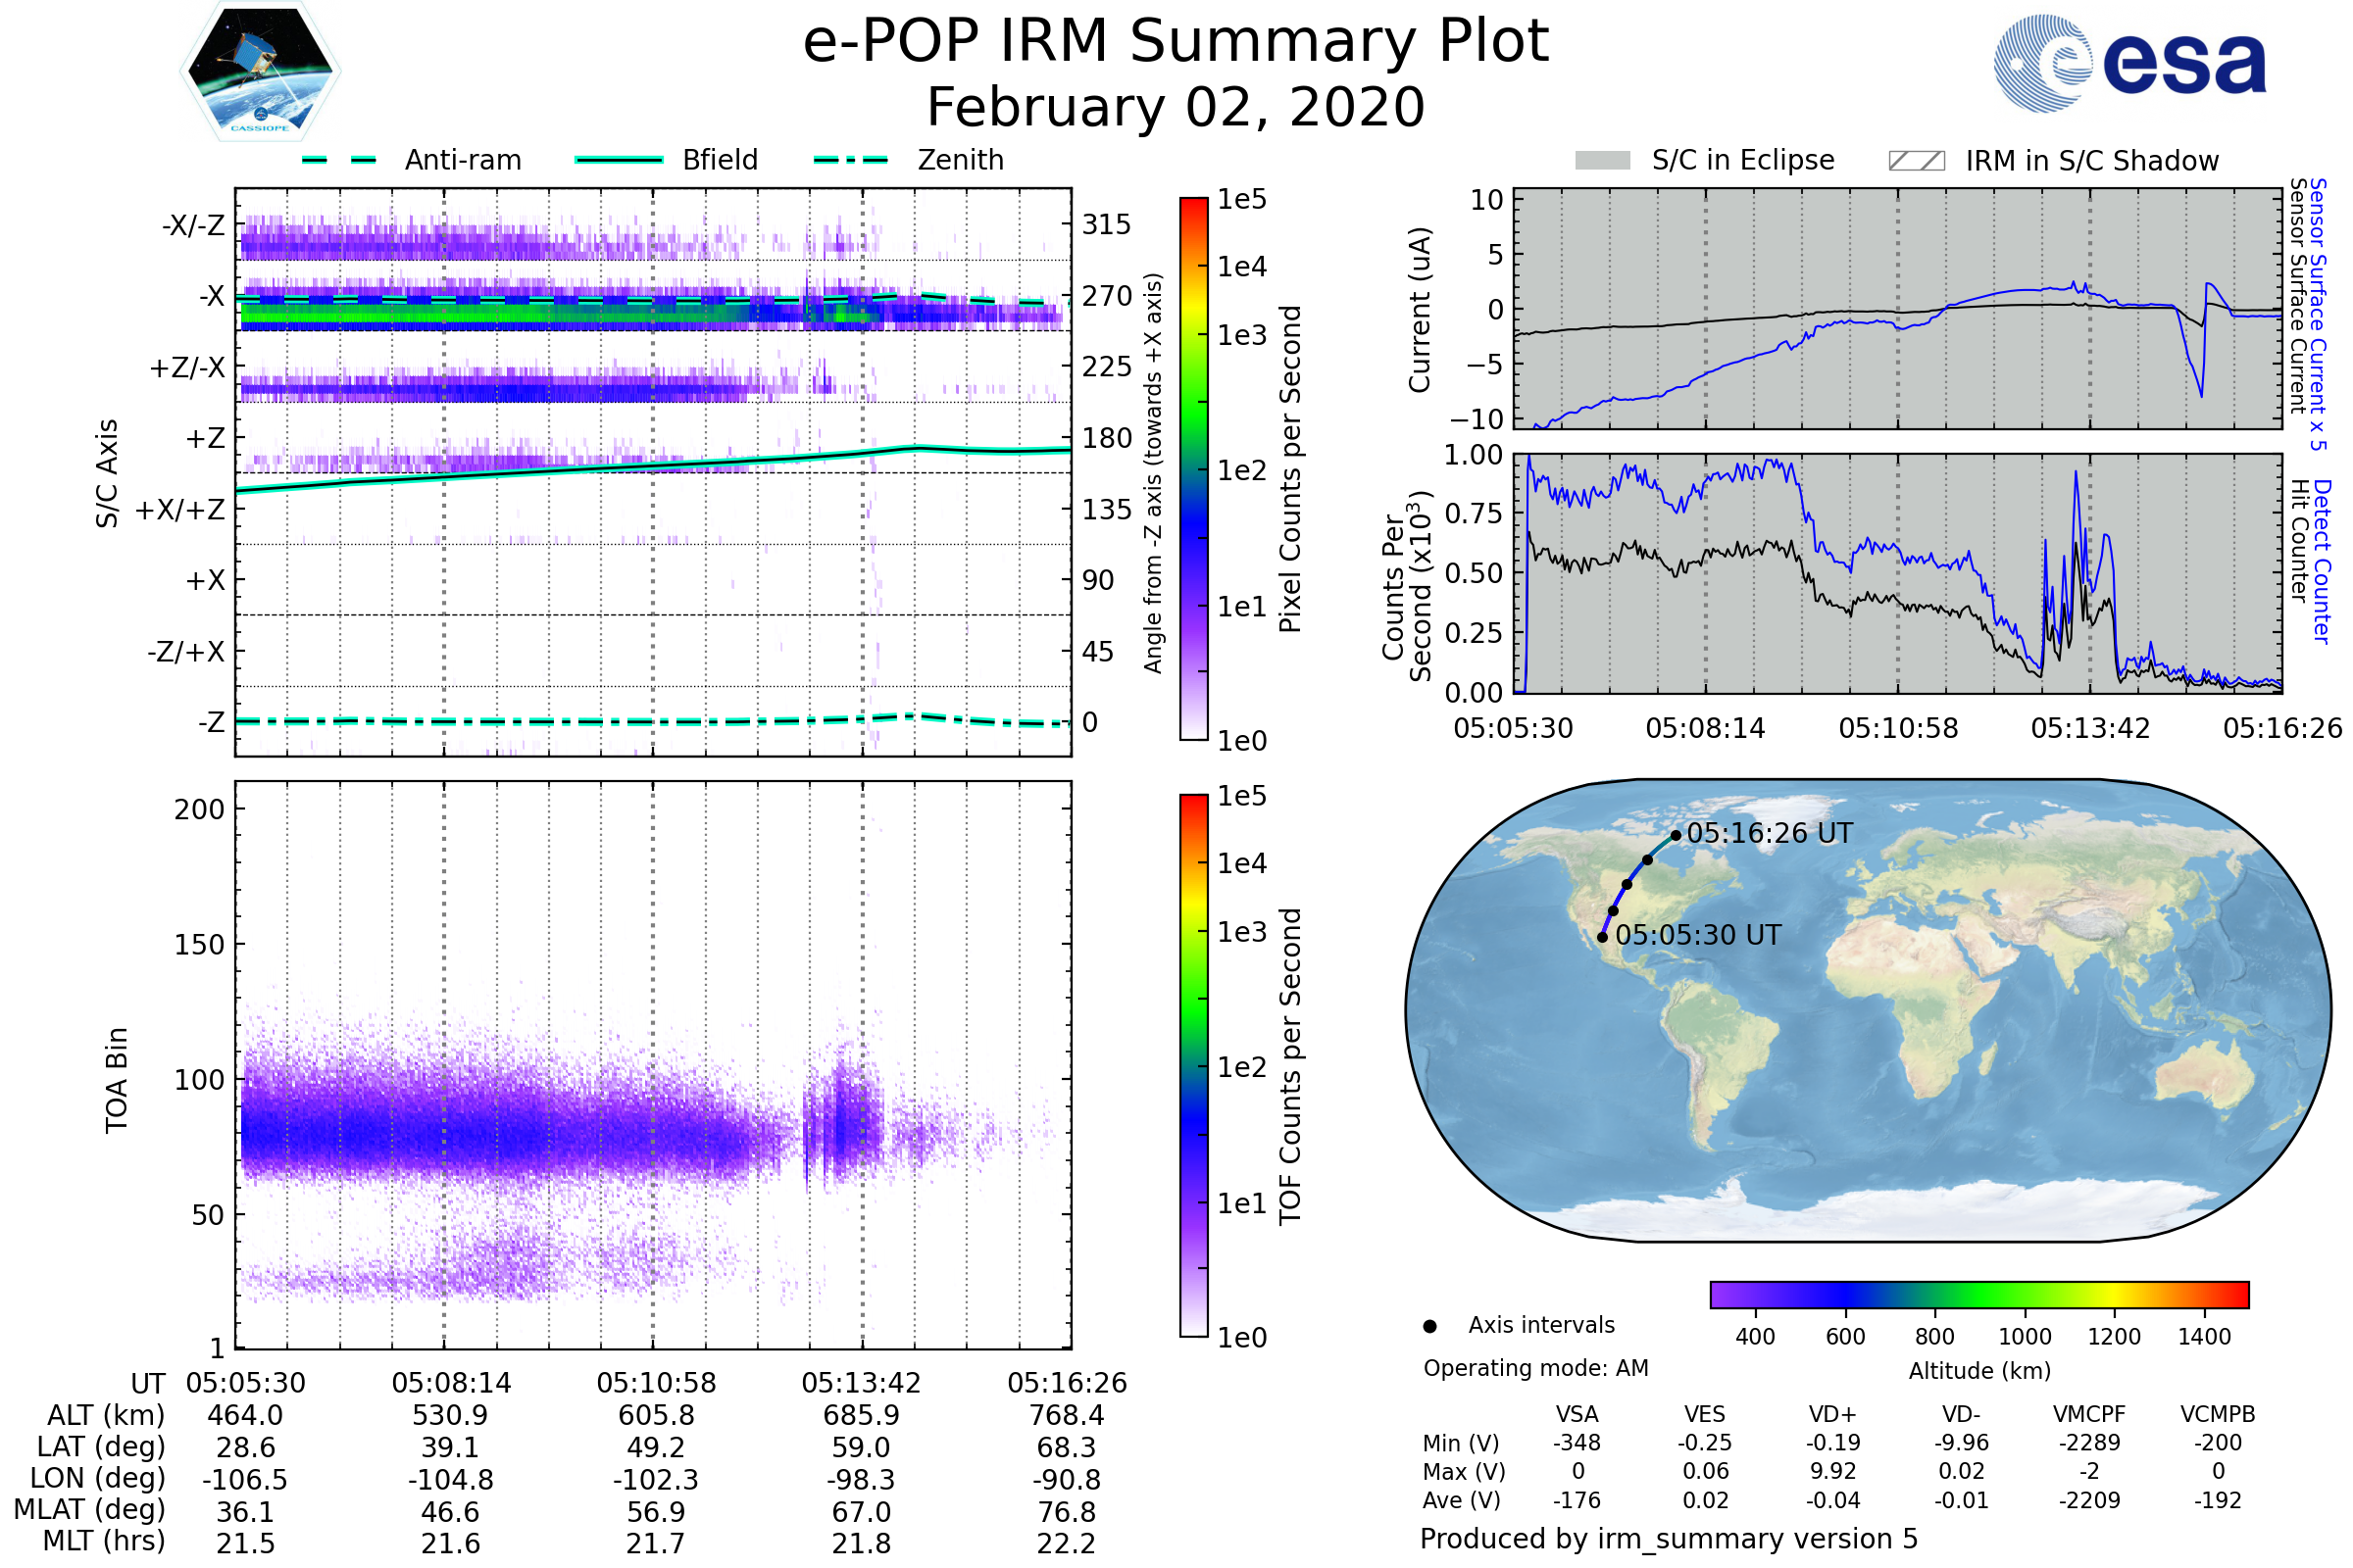Click the IRM in S/C Shadow hatched legend box
The height and width of the screenshot is (1568, 2353).
tap(1917, 161)
